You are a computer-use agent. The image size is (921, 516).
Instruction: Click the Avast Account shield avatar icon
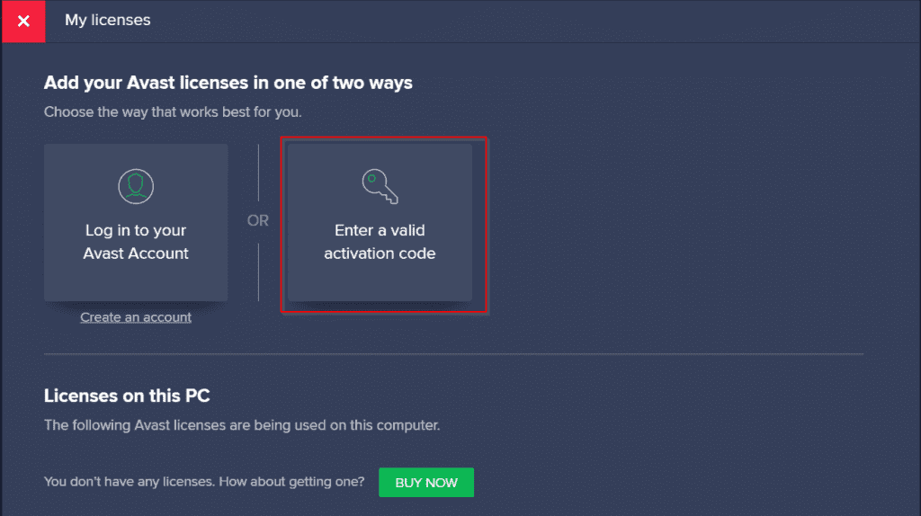(136, 186)
